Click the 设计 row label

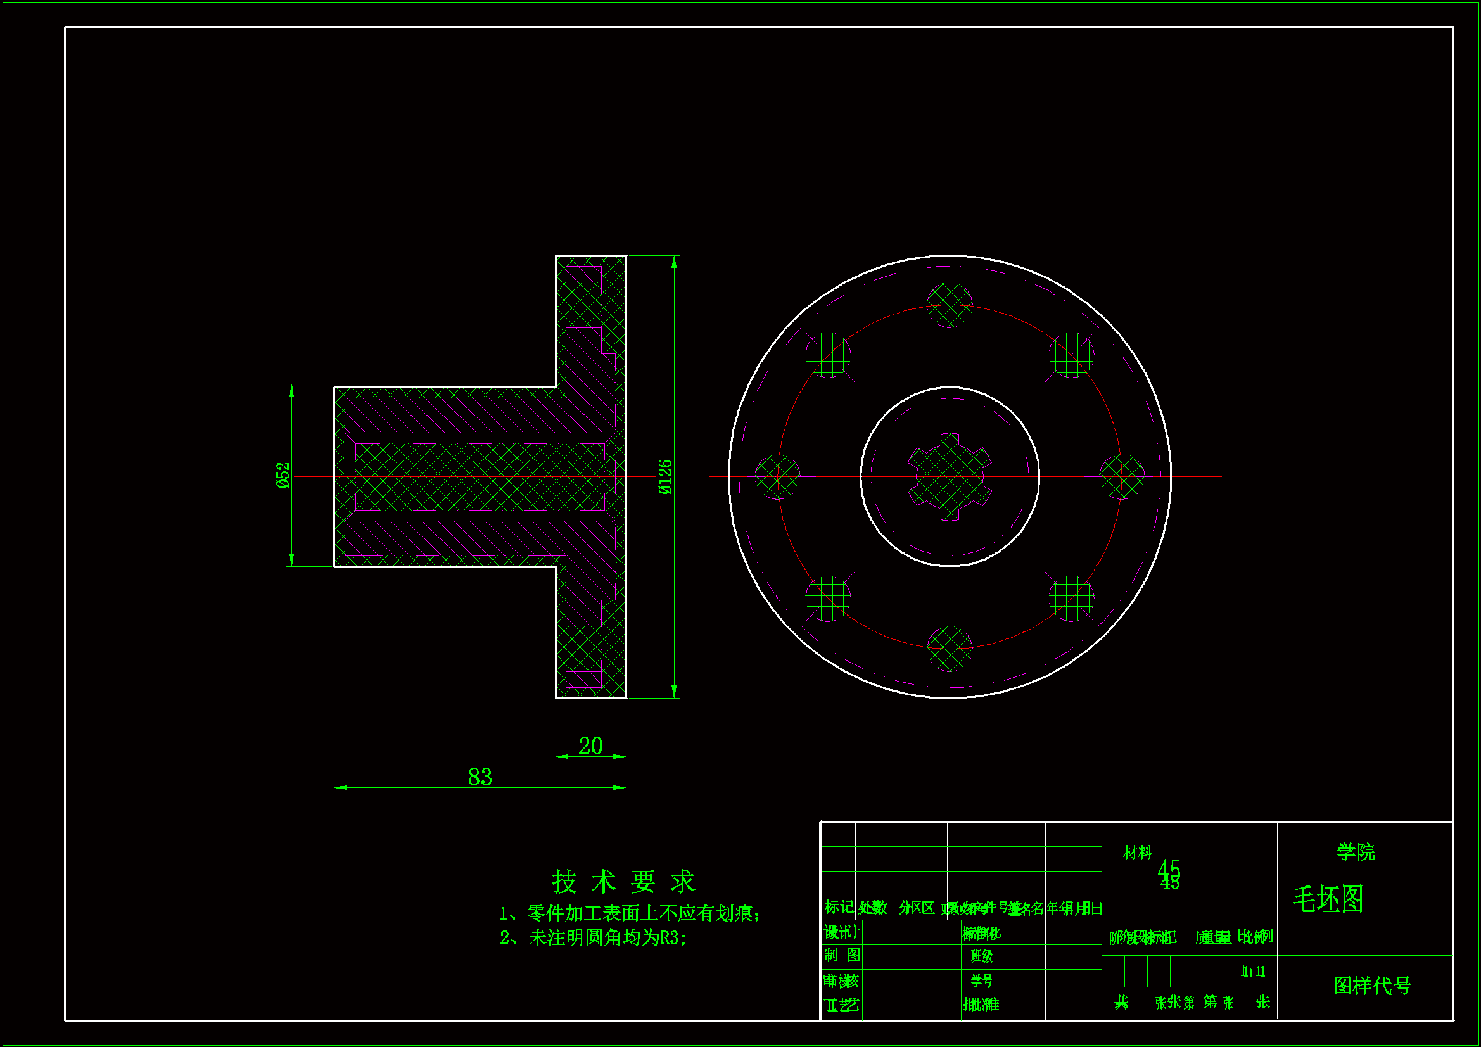click(x=841, y=932)
